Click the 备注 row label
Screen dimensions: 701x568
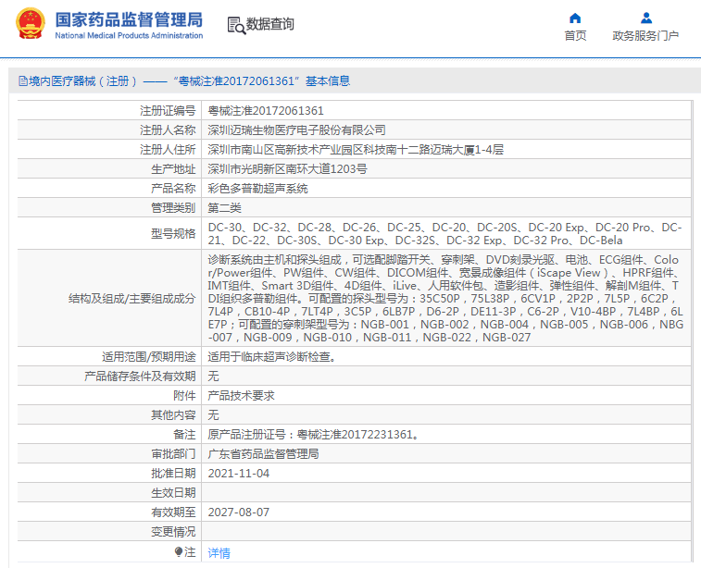click(x=184, y=434)
